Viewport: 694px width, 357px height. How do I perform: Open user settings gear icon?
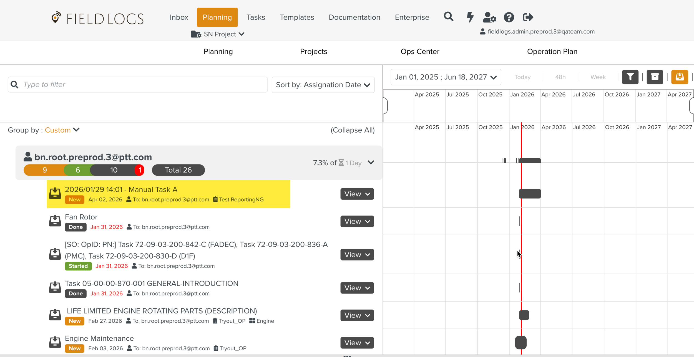click(489, 17)
